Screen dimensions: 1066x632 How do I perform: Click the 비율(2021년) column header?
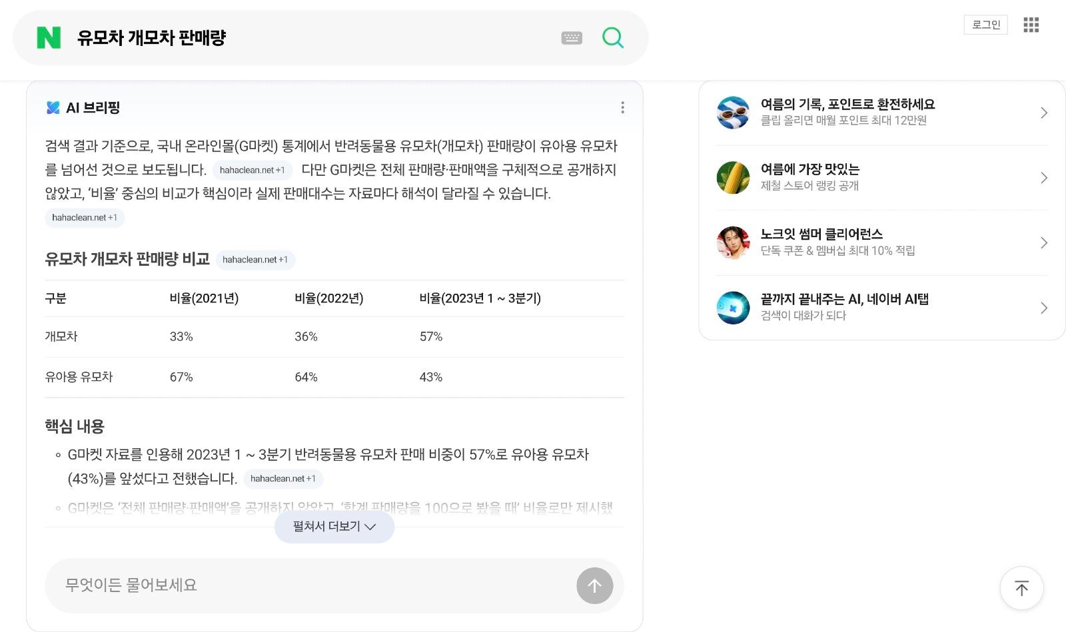click(x=204, y=298)
